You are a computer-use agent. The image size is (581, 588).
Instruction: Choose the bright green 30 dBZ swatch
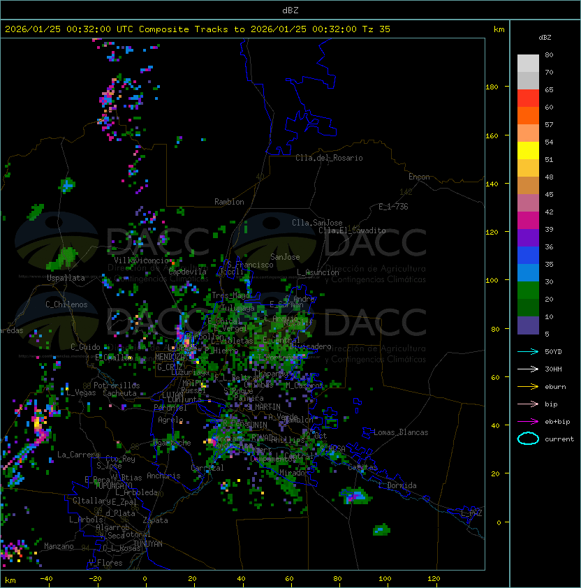(x=528, y=291)
